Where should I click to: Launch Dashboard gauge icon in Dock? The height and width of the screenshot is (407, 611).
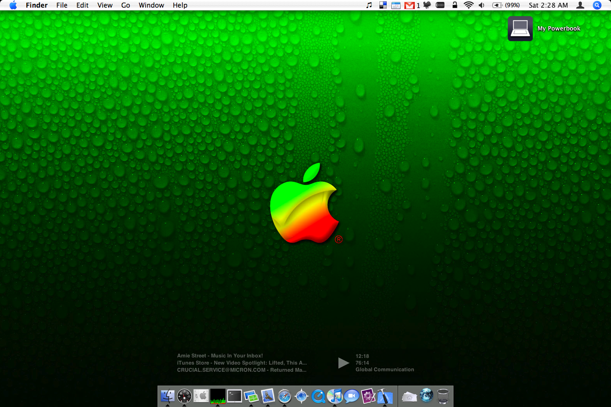184,396
